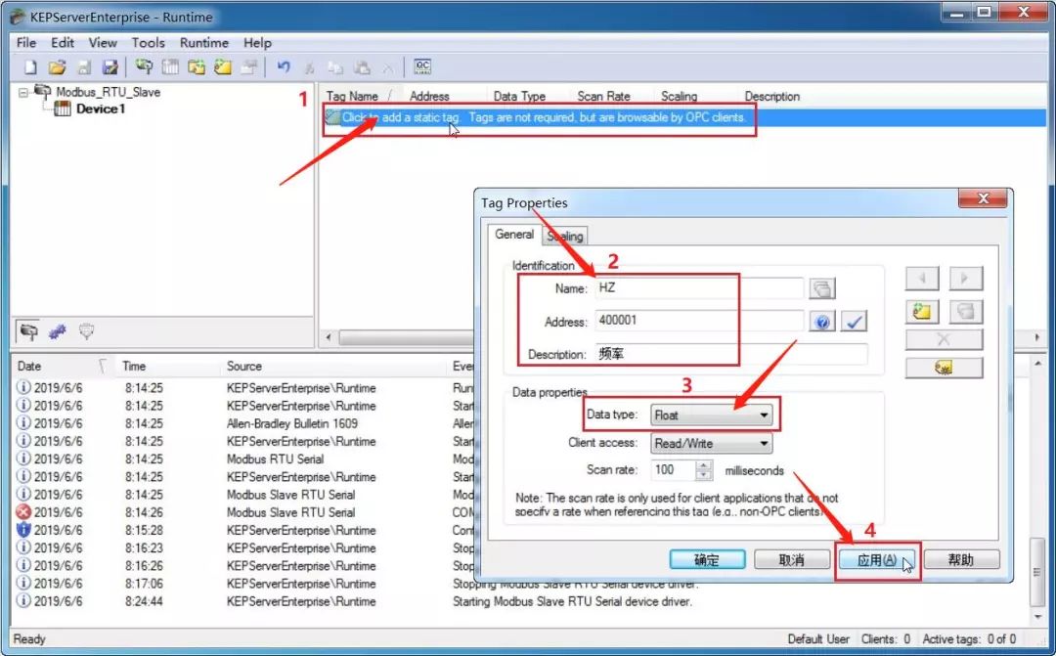Click the 帮助 (Help) button
Viewport: 1056px width, 656px height.
(961, 559)
